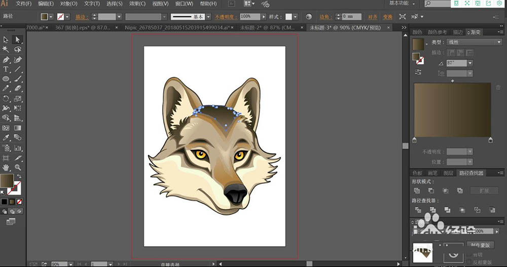Select the Hand tool

[x=6, y=167]
